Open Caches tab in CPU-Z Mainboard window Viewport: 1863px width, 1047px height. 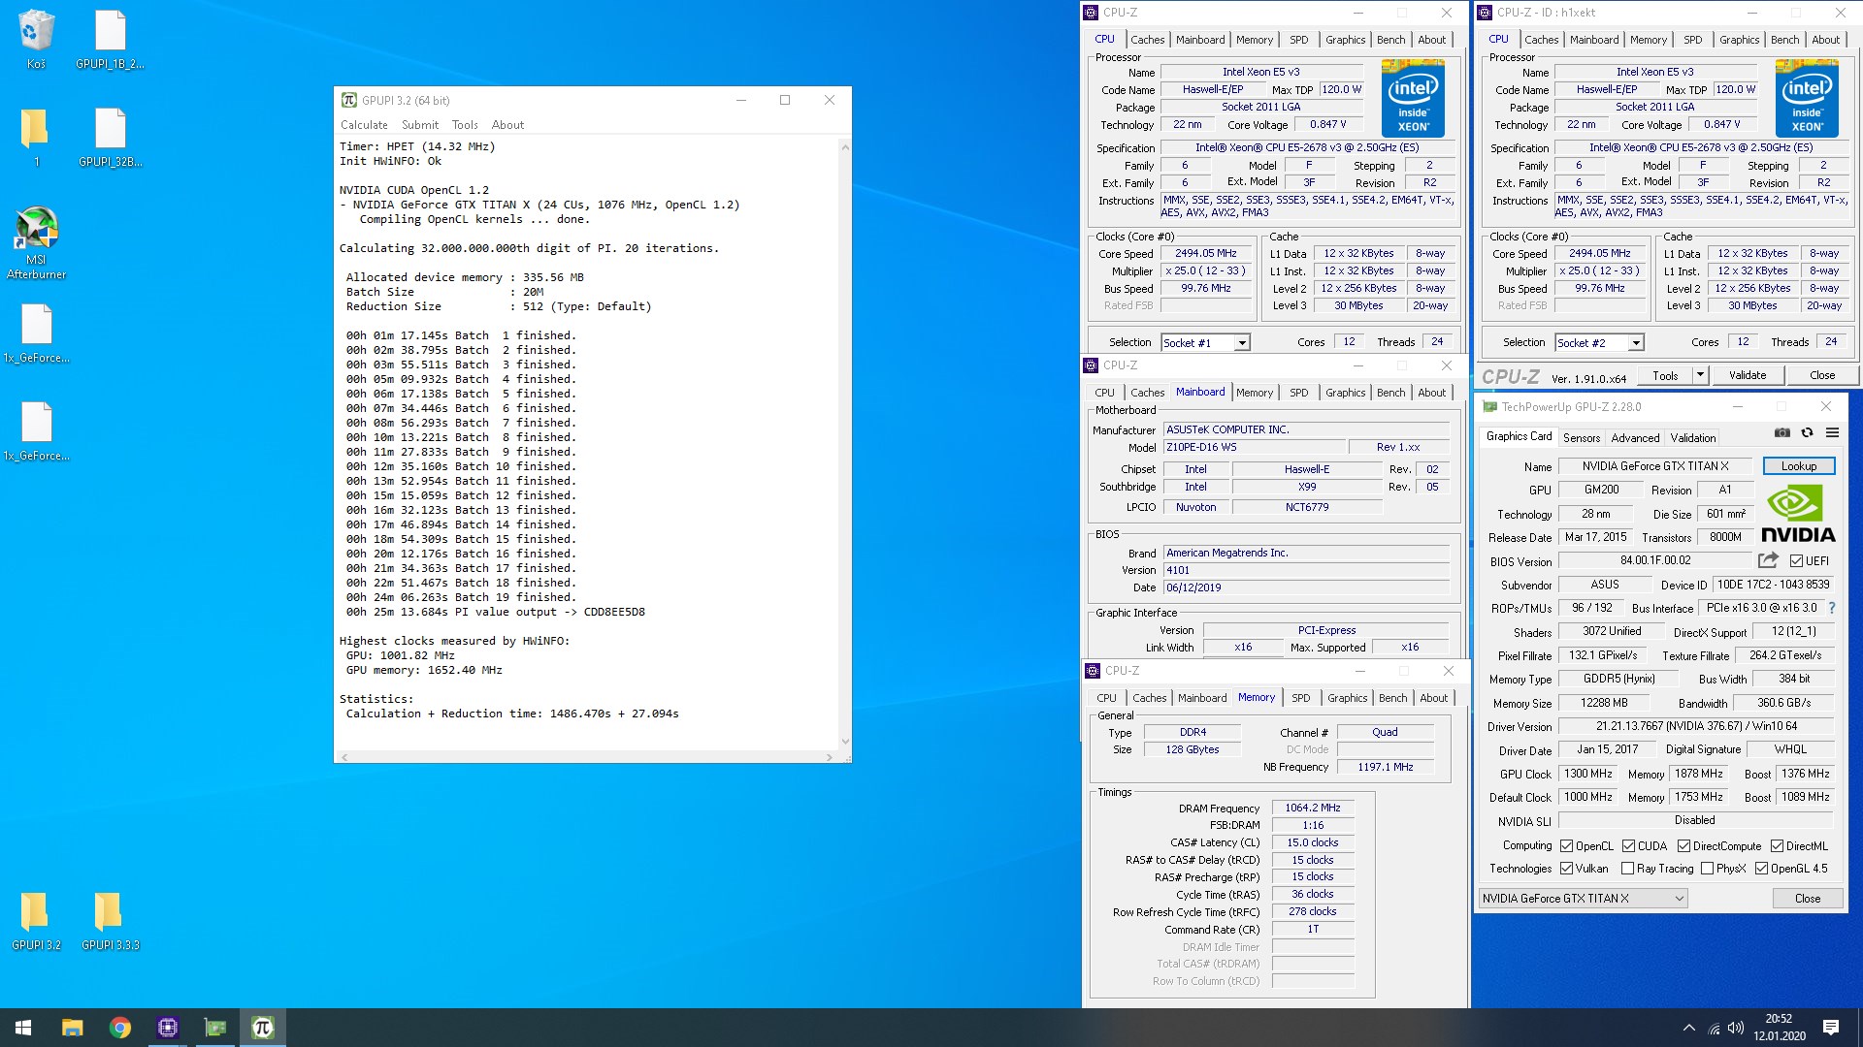1147,393
